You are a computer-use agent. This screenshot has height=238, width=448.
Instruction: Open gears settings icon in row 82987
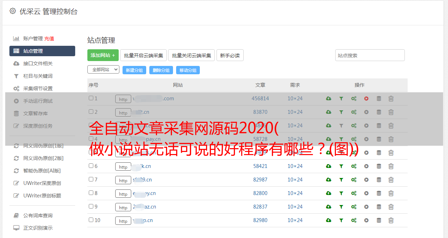pos(354,180)
